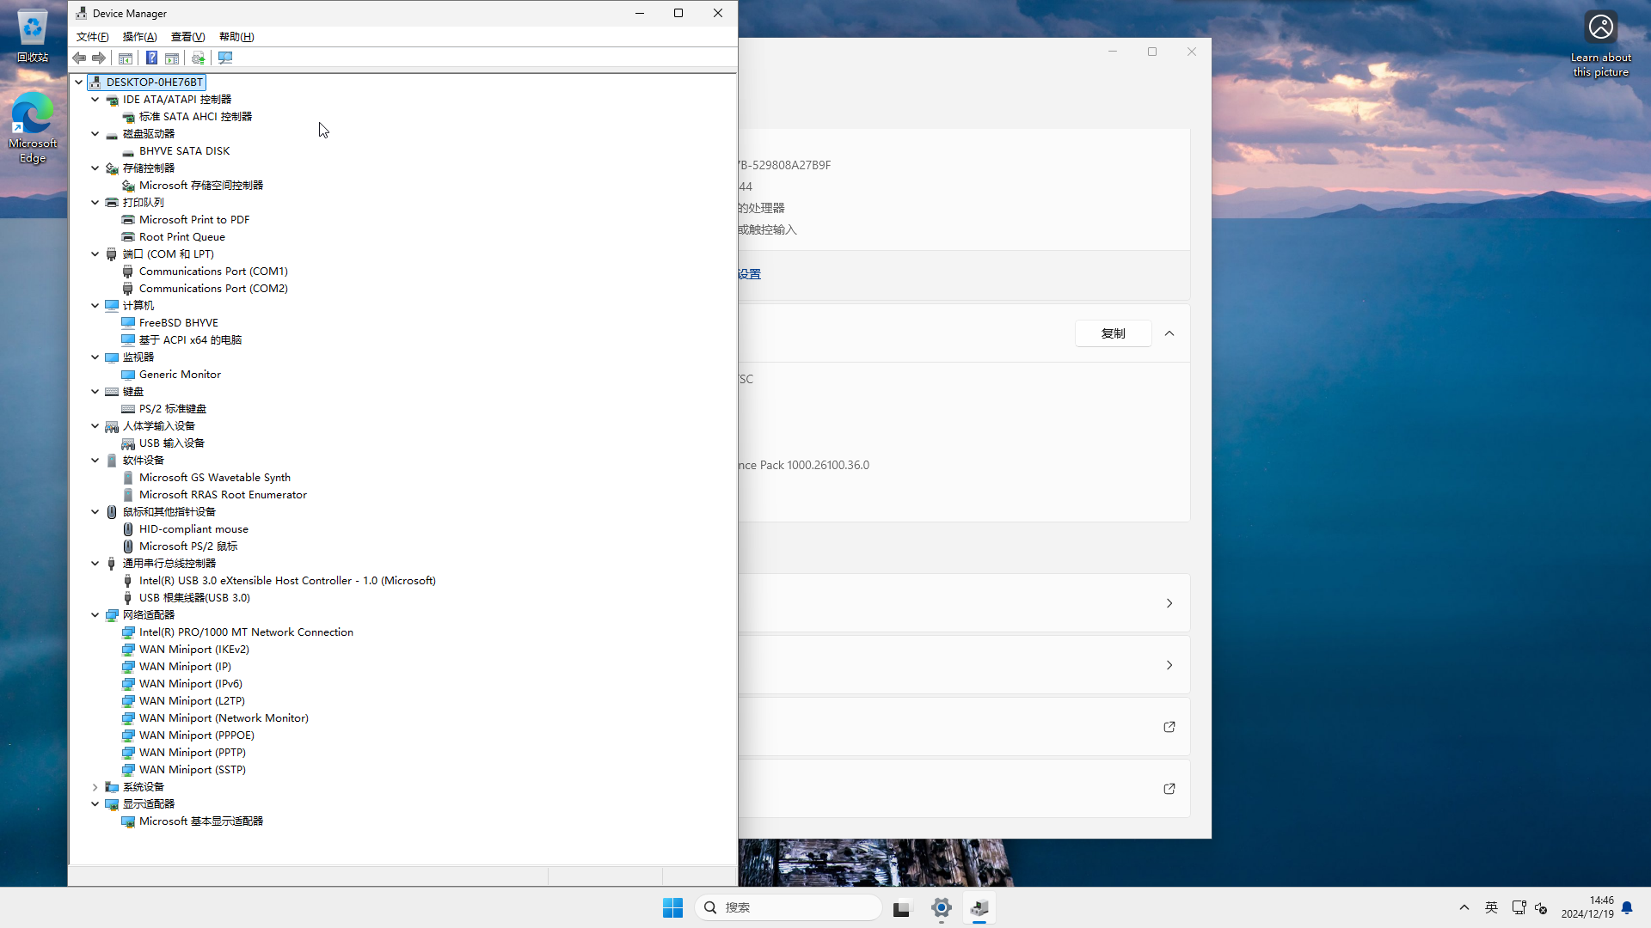The image size is (1651, 928).
Task: Select the 键盘 keyboard category icon
Action: tap(112, 392)
